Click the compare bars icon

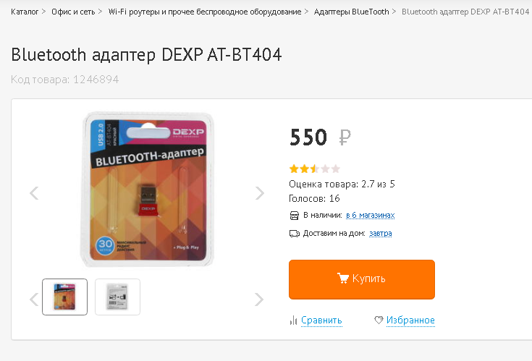pos(293,320)
